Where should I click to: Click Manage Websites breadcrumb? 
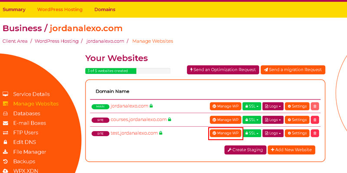pyautogui.click(x=153, y=41)
